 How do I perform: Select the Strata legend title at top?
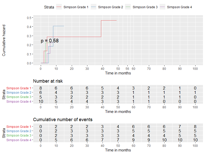click(49, 7)
